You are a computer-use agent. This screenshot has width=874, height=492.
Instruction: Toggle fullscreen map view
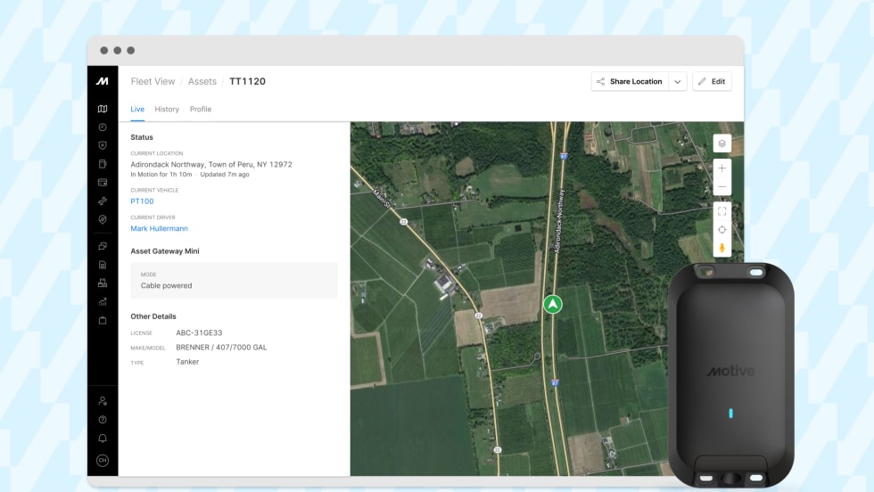point(722,211)
